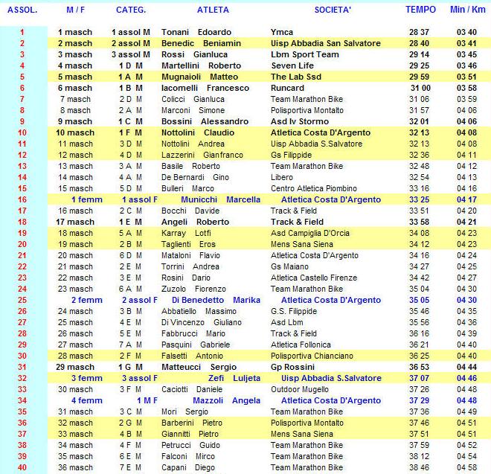Image resolution: width=491 pixels, height=474 pixels.
Task: Select first female finisher Municchi Marcella
Action: 226,200
